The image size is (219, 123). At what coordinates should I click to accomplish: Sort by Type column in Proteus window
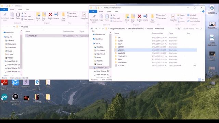[x=171, y=33]
